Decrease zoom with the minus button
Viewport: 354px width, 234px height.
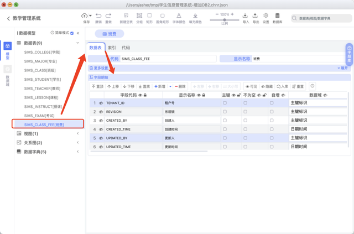pyautogui.click(x=217, y=14)
